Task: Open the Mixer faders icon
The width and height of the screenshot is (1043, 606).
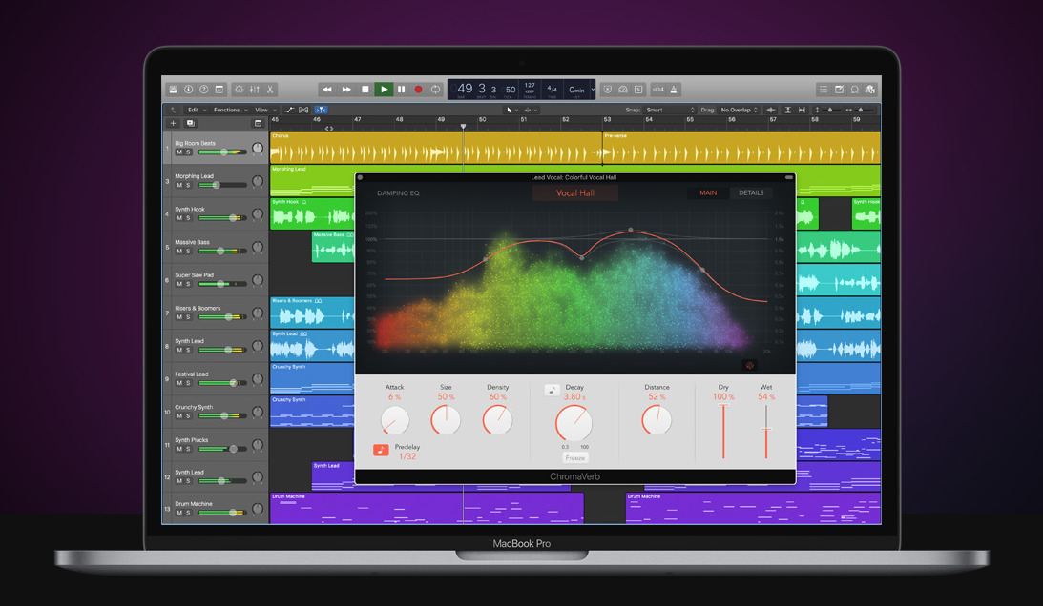Action: coord(255,89)
